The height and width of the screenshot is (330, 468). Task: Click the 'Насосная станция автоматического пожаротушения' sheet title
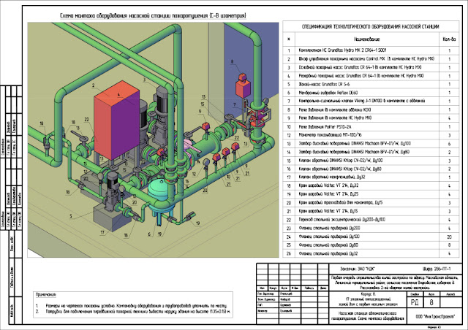[367, 315]
